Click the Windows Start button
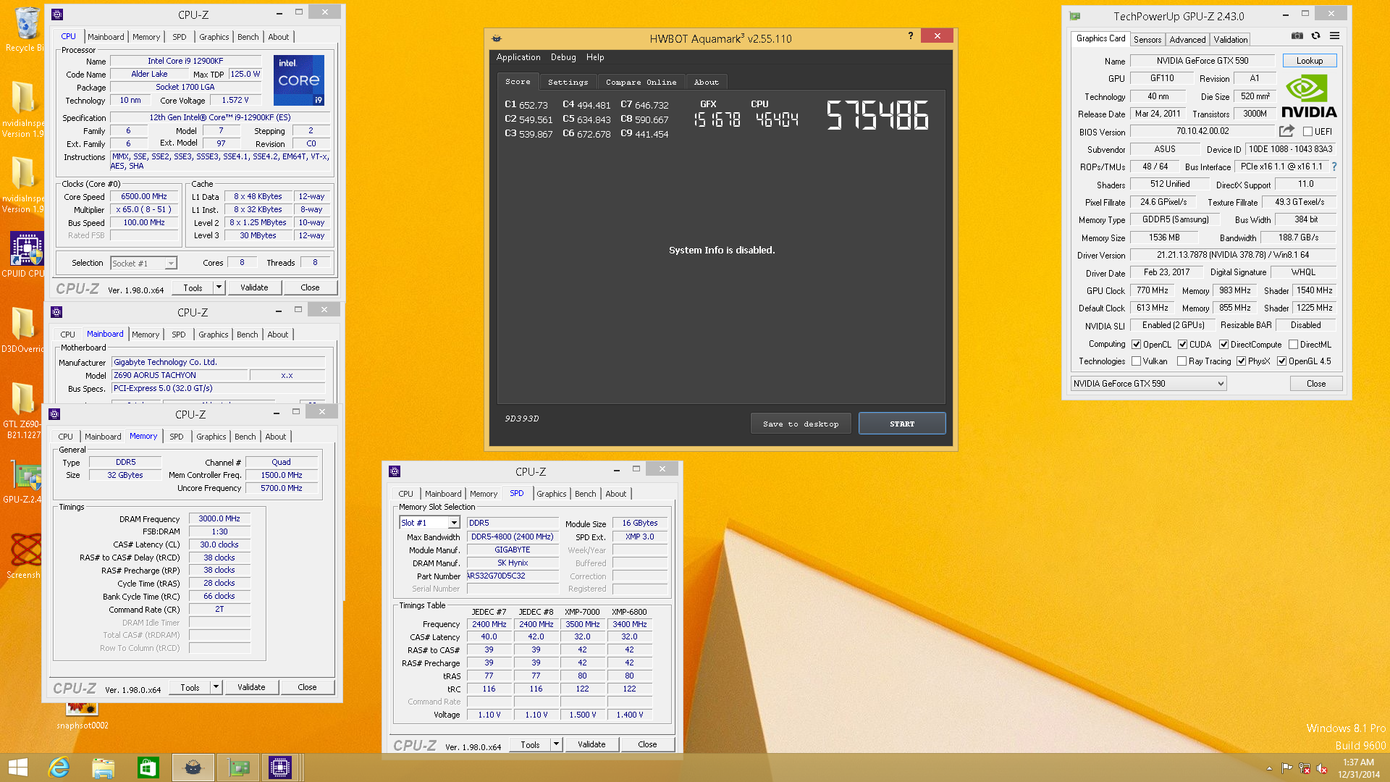 (18, 768)
